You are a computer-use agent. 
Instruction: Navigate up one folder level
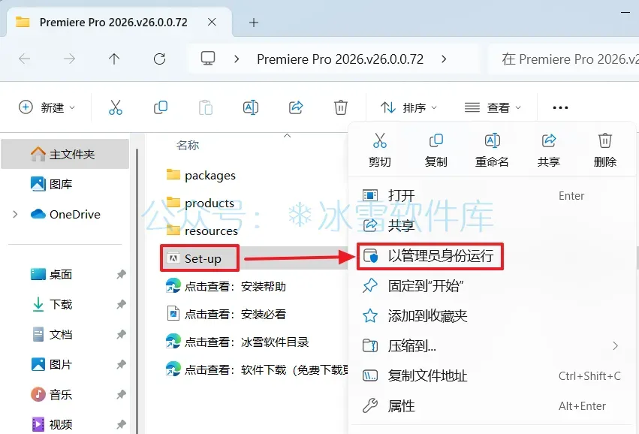coord(114,59)
